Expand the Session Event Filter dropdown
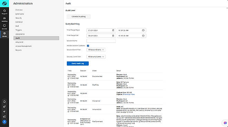228x127 pixels. (96, 50)
